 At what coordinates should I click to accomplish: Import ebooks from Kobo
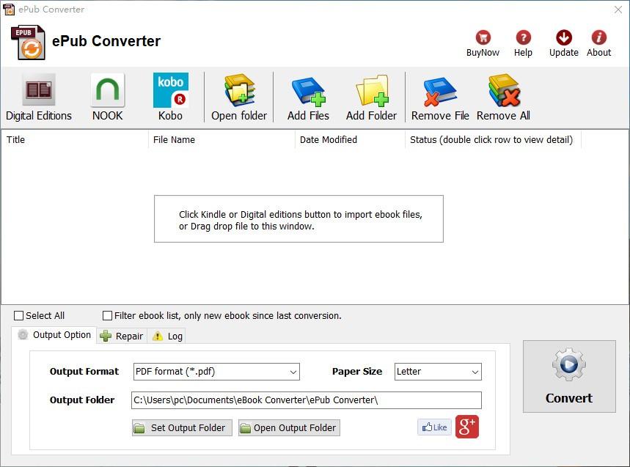pos(170,98)
